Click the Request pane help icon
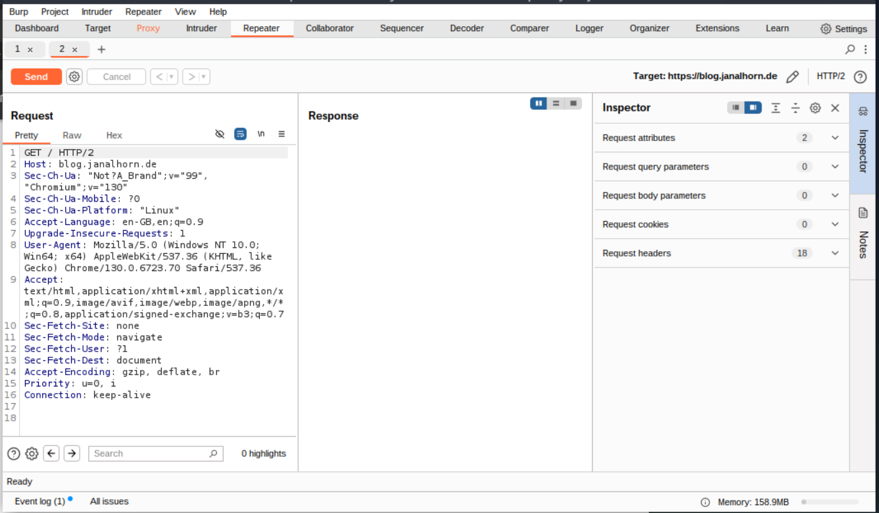This screenshot has width=879, height=513. click(13, 454)
